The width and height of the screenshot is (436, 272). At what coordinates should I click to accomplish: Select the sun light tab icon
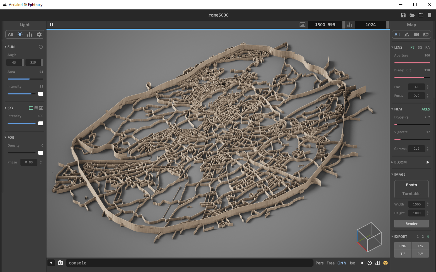(20, 35)
